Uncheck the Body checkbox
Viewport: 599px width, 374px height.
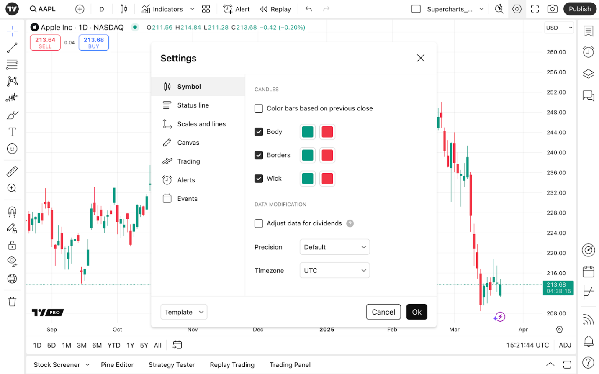[x=259, y=132]
